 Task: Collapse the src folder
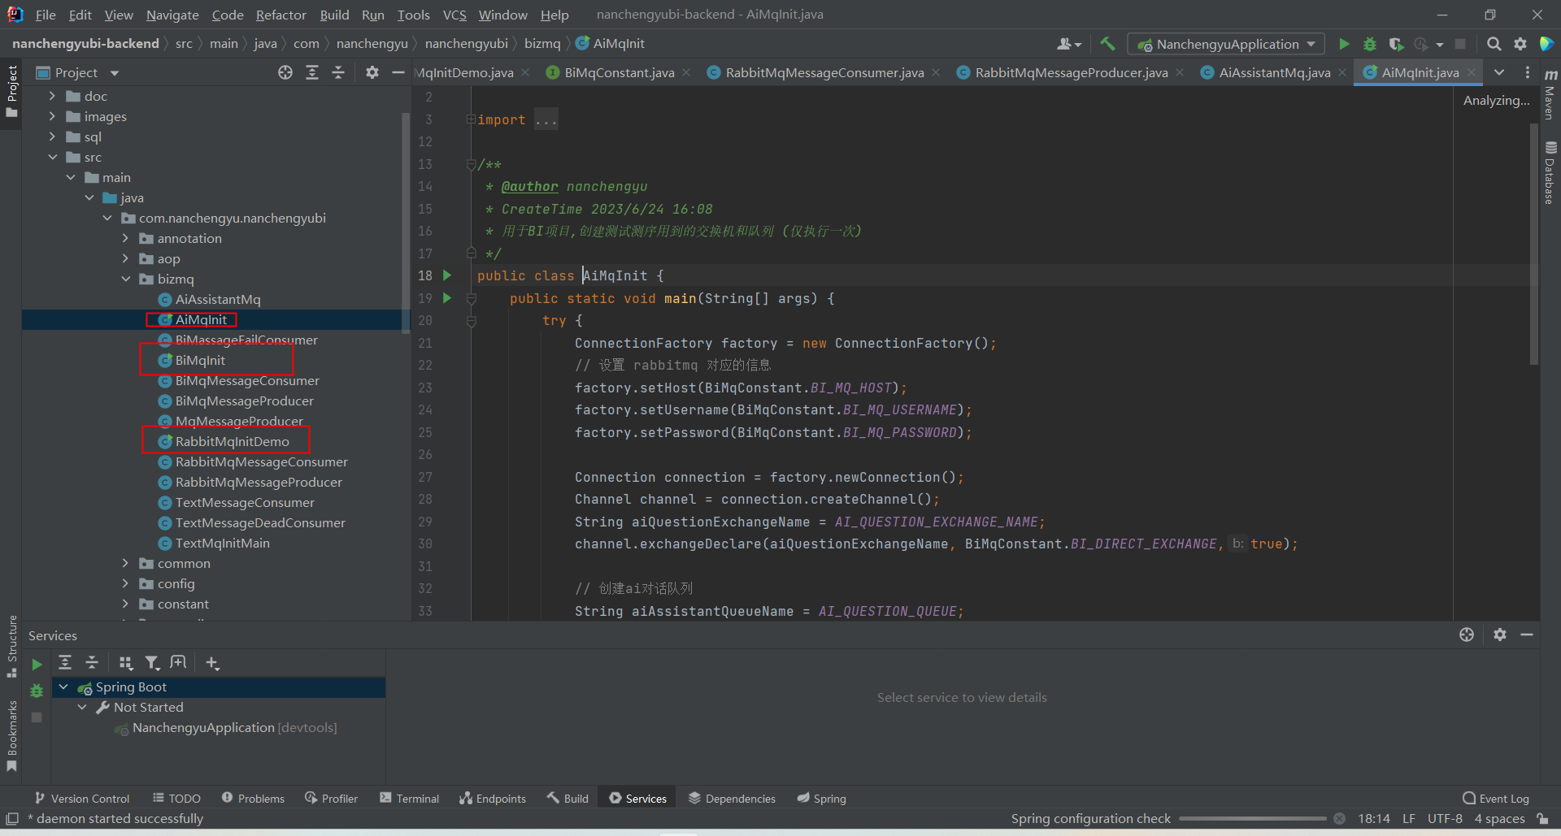tap(52, 157)
